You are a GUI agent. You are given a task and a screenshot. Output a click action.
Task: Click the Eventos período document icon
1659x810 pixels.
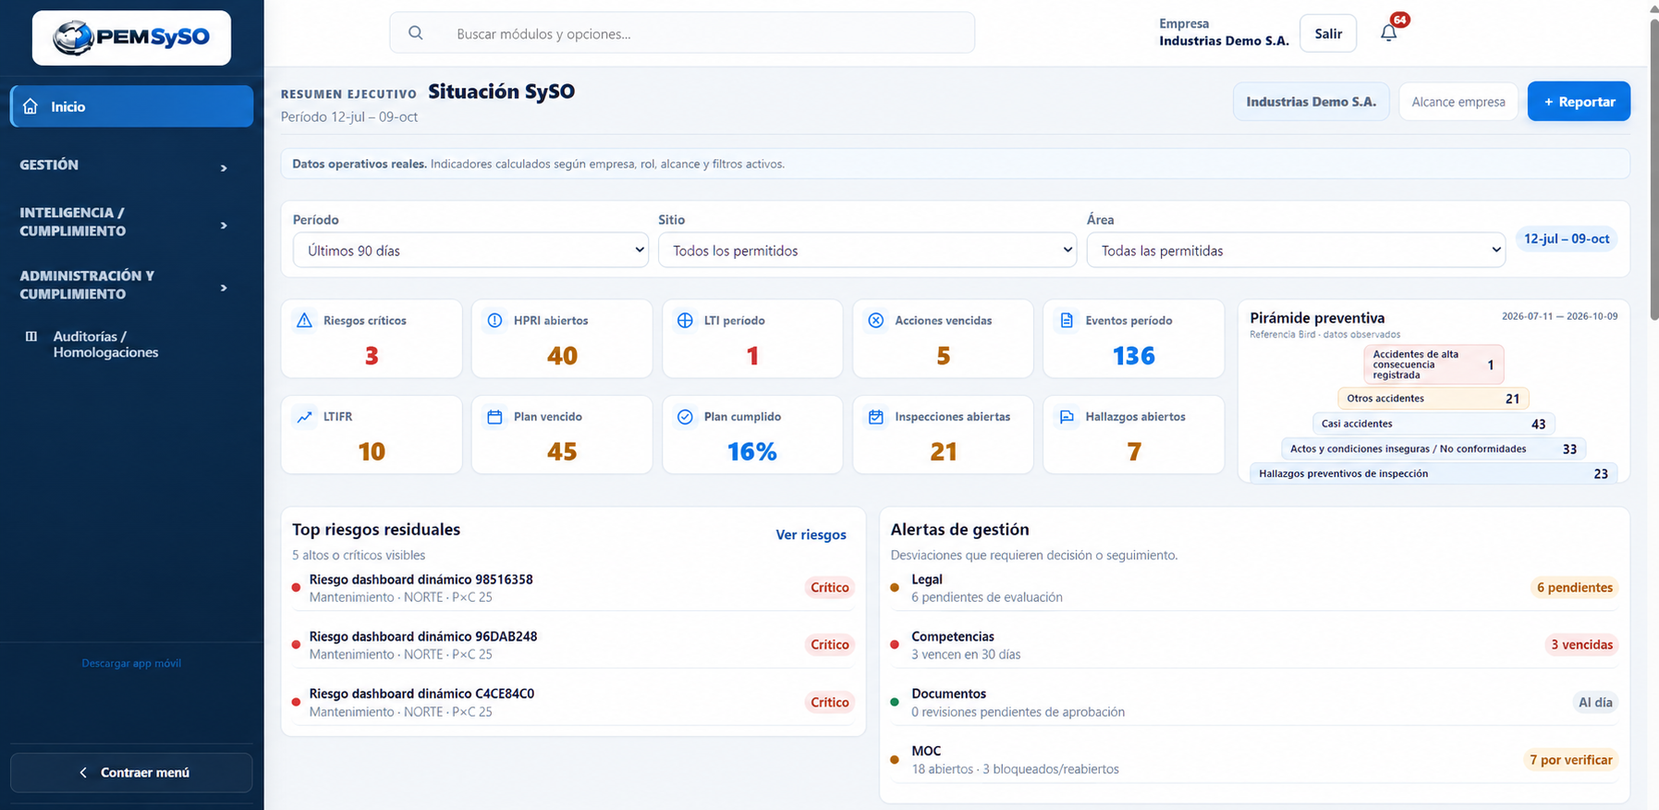pos(1067,320)
